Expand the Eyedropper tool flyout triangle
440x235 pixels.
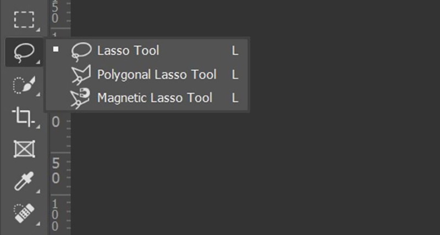38,191
